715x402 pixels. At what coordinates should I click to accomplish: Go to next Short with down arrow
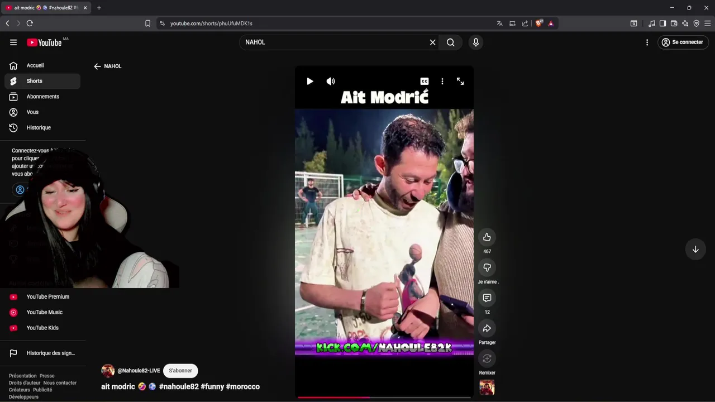(x=695, y=250)
